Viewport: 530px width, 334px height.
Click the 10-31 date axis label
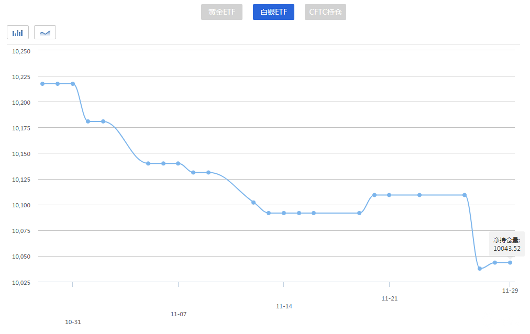pos(73,322)
